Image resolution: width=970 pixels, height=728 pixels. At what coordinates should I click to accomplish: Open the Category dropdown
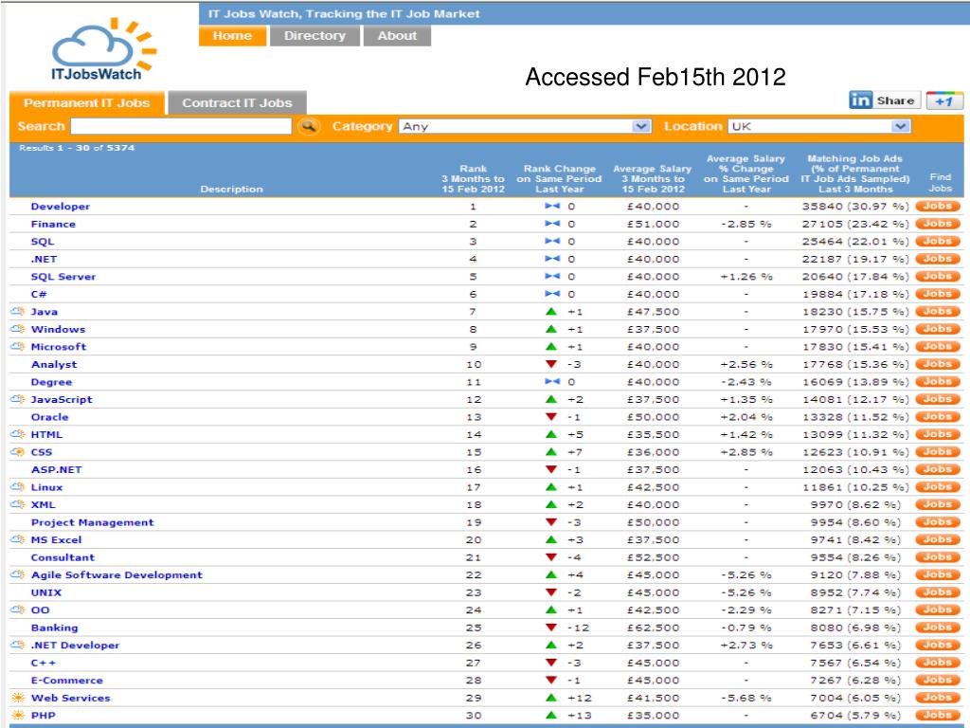click(525, 126)
